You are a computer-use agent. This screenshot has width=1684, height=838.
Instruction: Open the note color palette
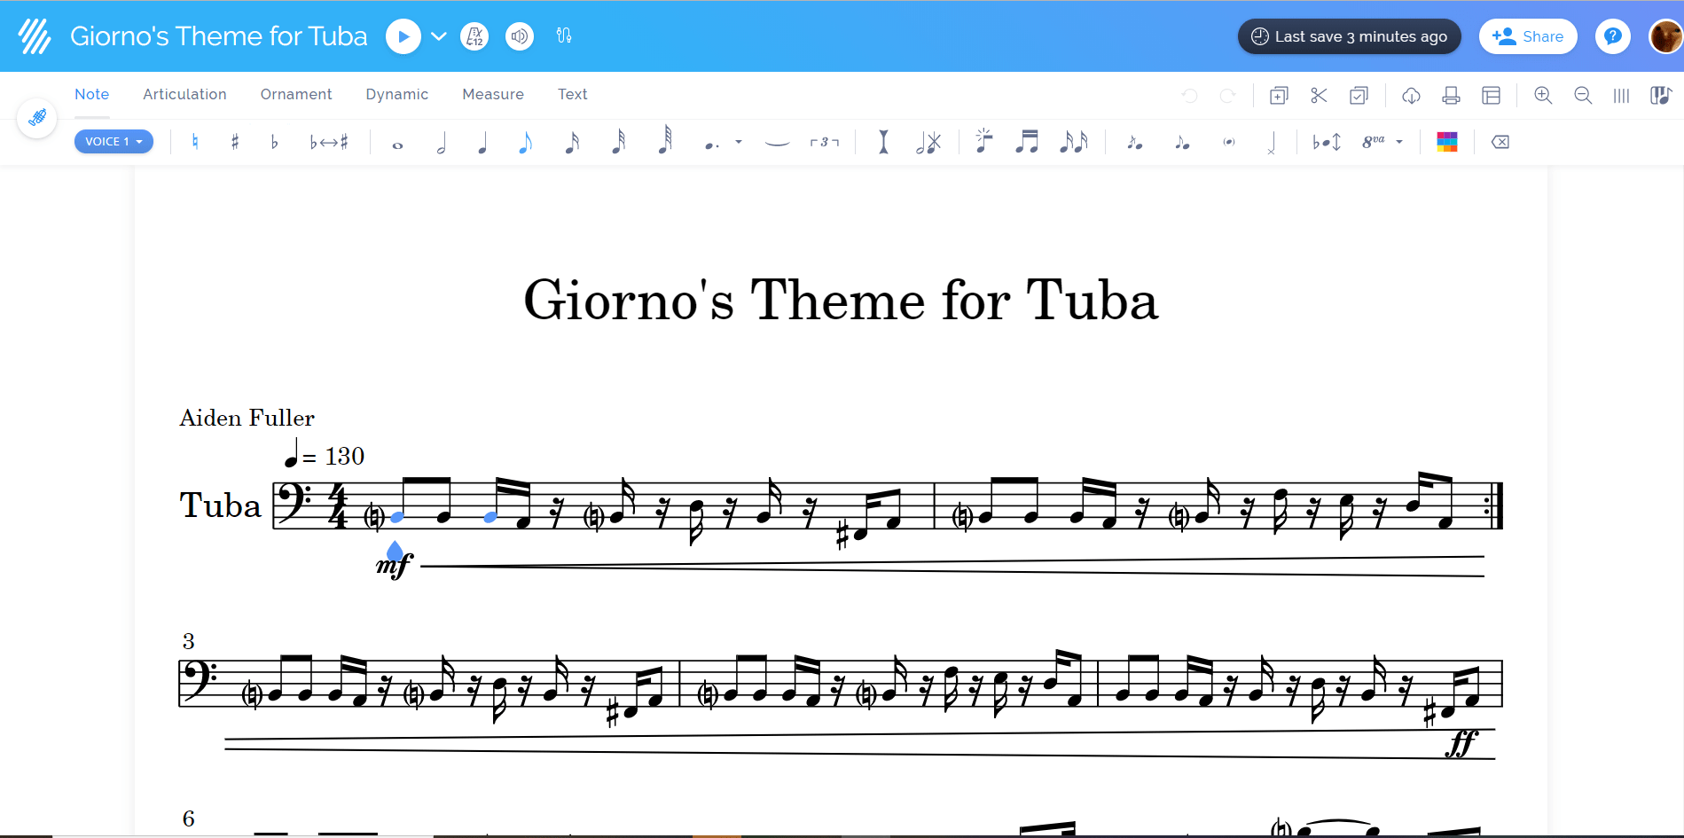click(x=1447, y=142)
